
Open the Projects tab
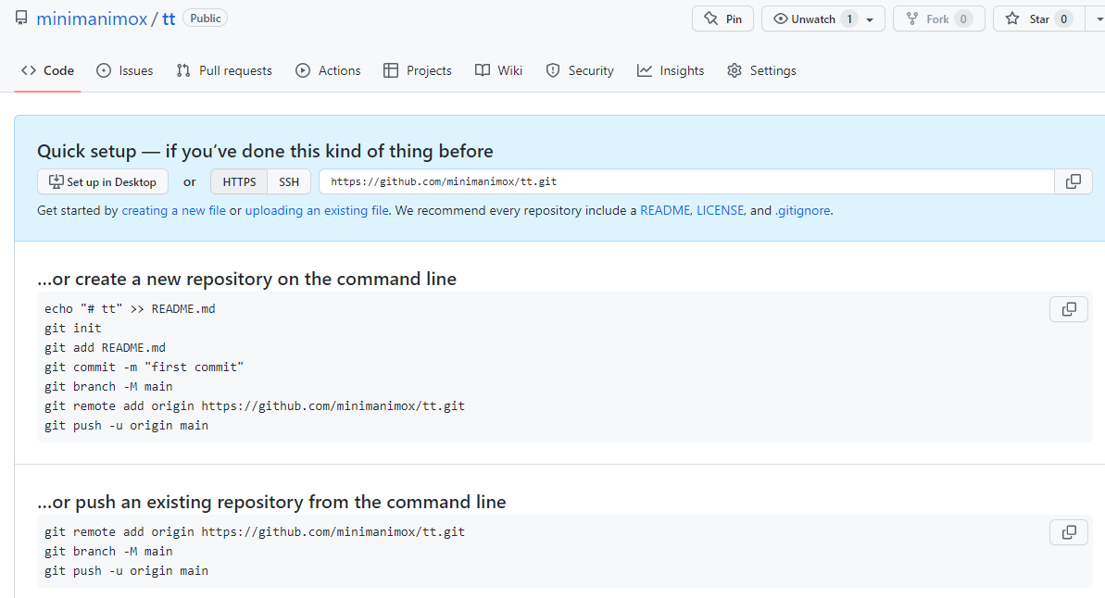point(418,70)
